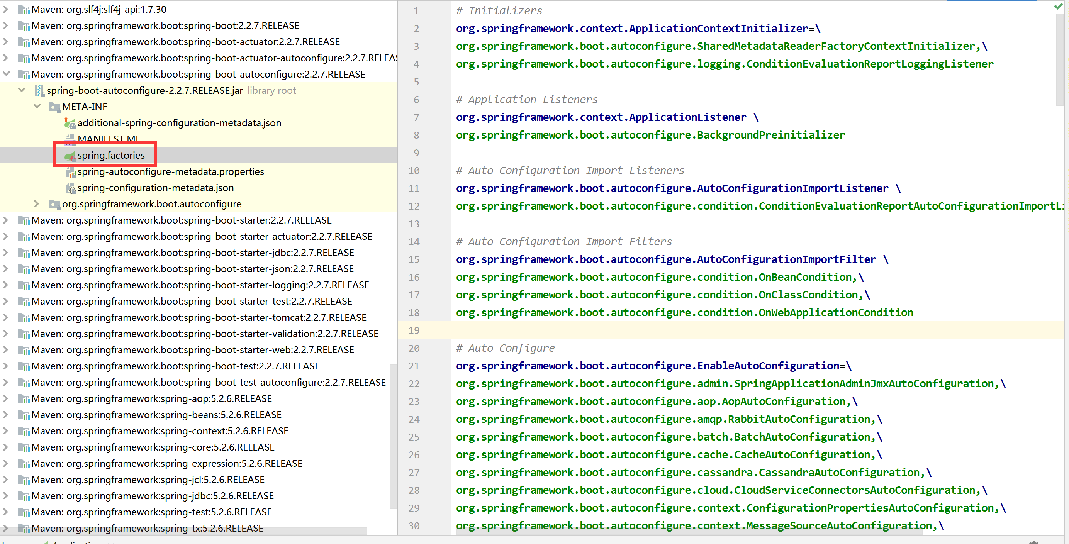Expand the slf4j-api:1.7.30 Maven library
Image resolution: width=1069 pixels, height=544 pixels.
coord(6,9)
